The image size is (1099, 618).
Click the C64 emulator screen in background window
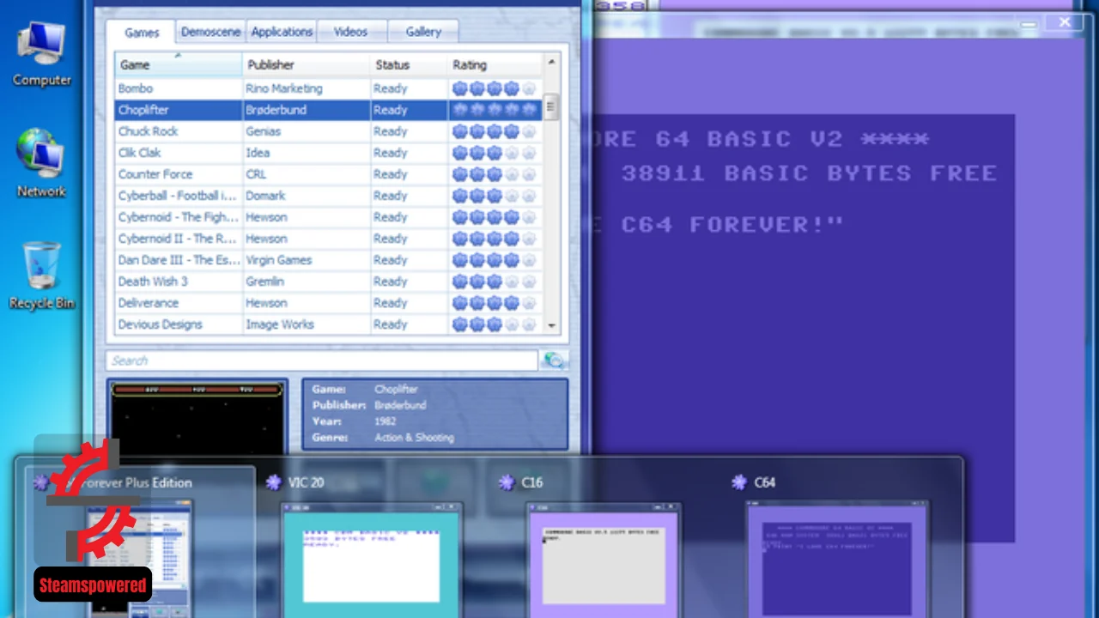point(803,329)
